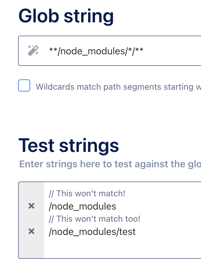Enable wildcards matching path segments starting with checkbox
Image resolution: width=201 pixels, height=276 pixels.
tap(24, 86)
